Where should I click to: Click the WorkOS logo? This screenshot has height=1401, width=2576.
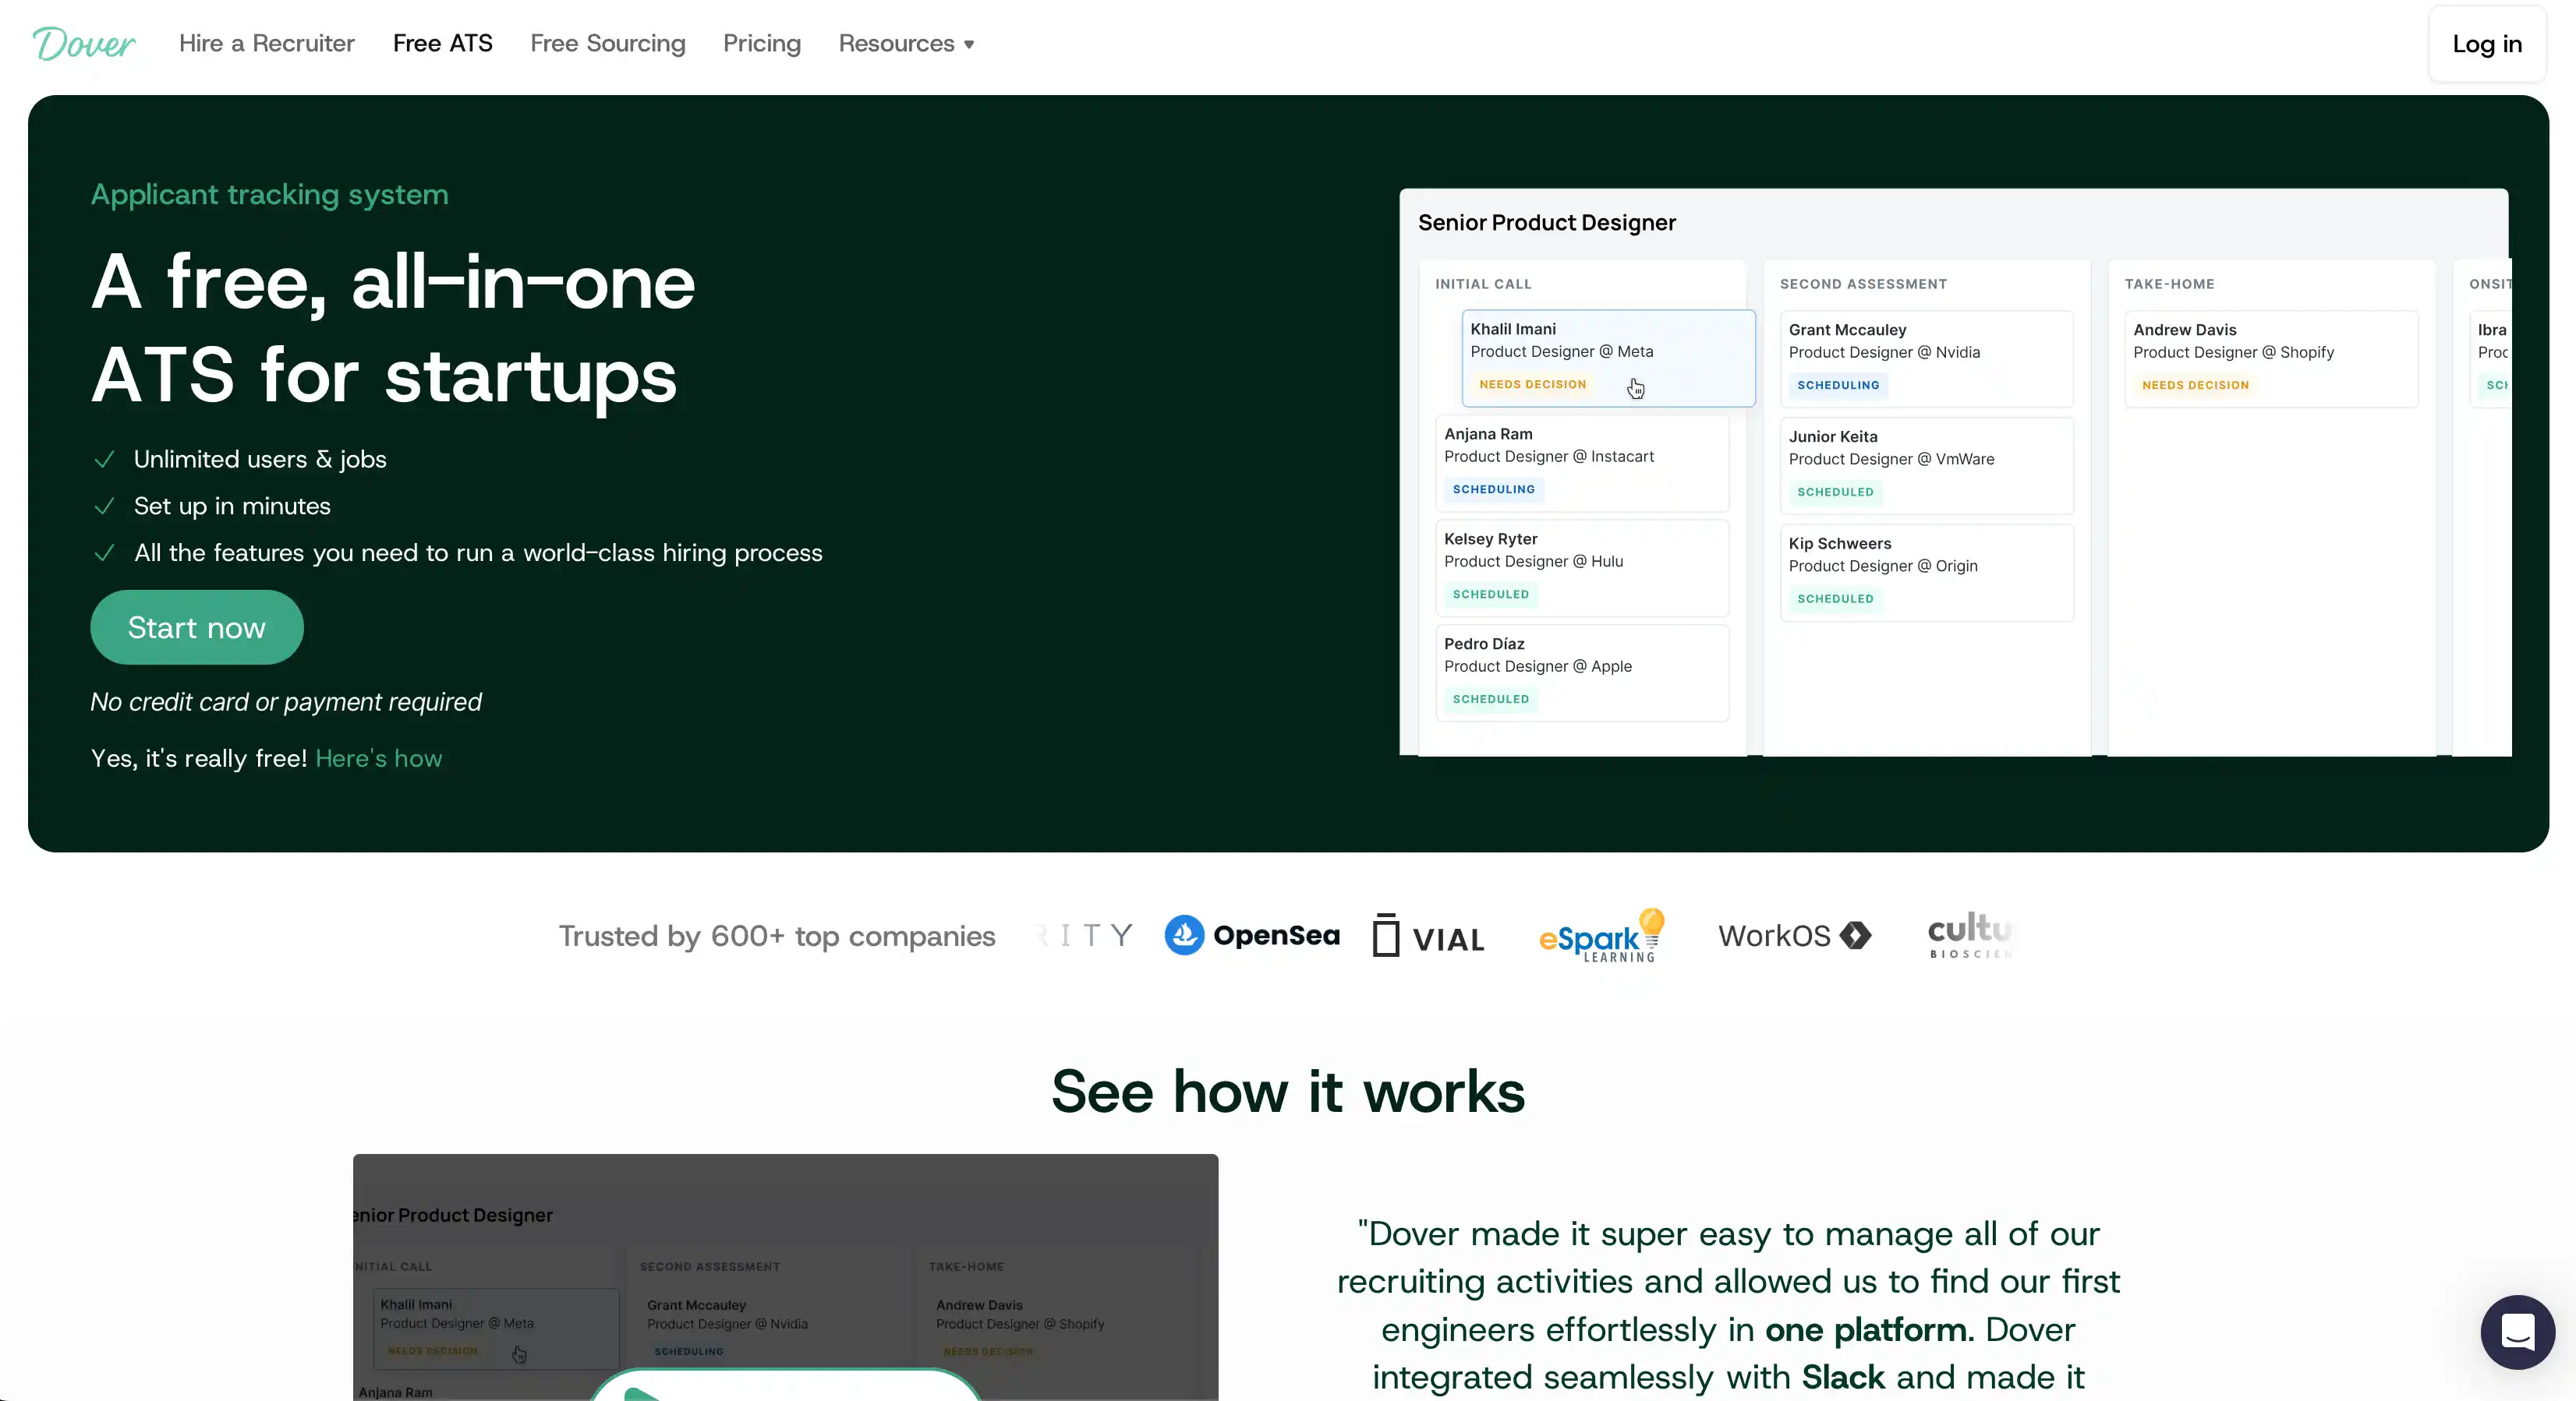[x=1794, y=937]
